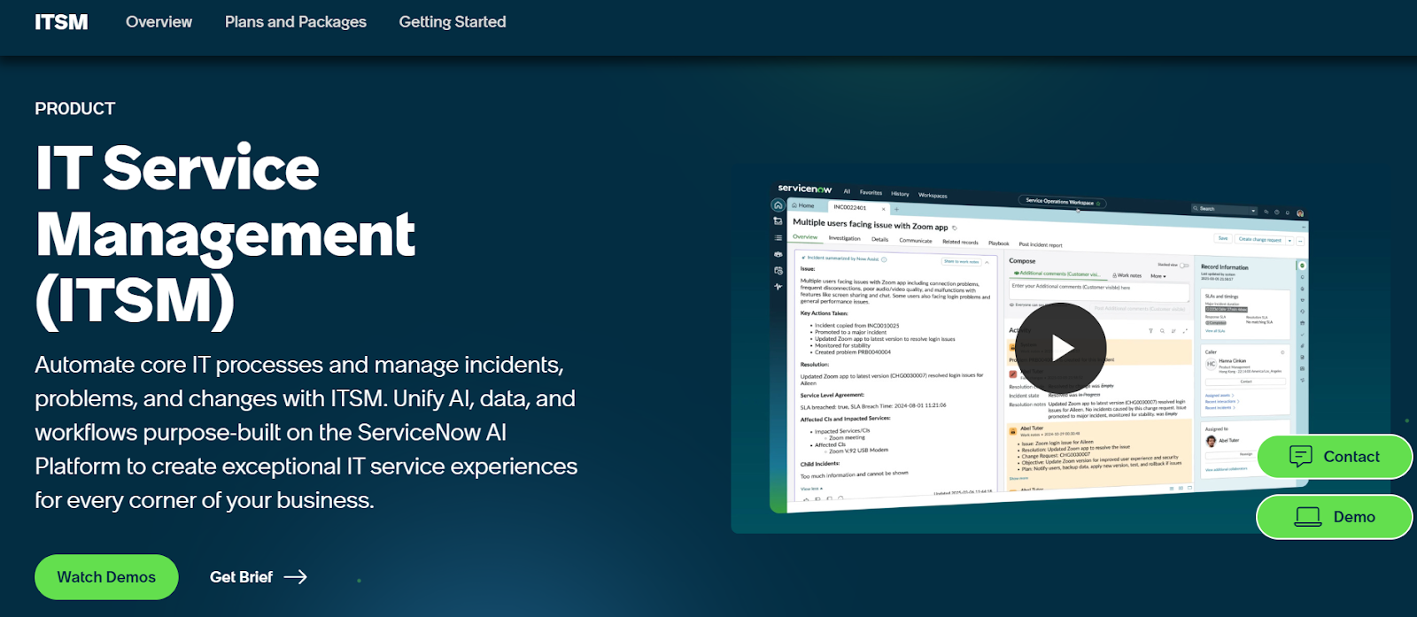The image size is (1417, 617).
Task: Open the Getting Started section
Action: pyautogui.click(x=453, y=22)
